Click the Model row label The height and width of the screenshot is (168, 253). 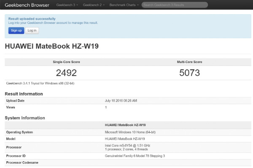pyautogui.click(x=11, y=139)
